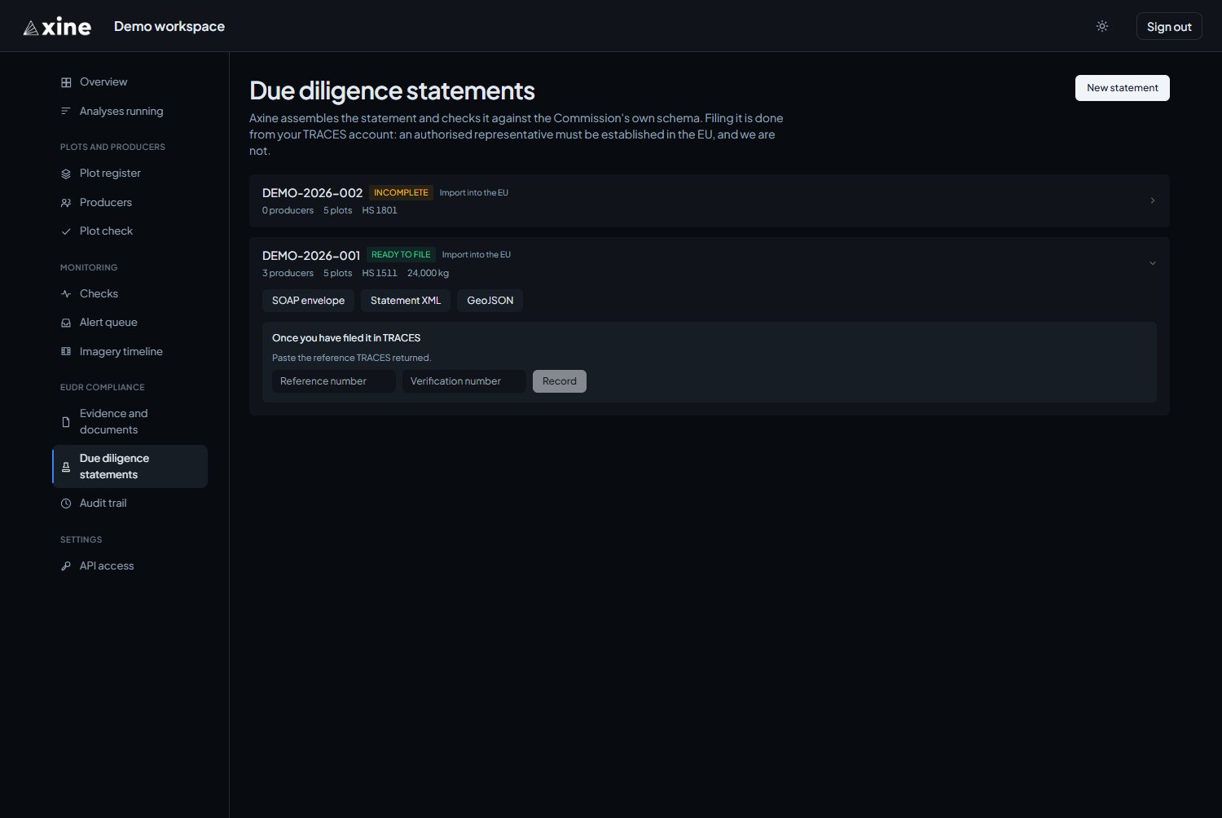Click the Record button
The width and height of the screenshot is (1222, 818).
click(x=559, y=381)
